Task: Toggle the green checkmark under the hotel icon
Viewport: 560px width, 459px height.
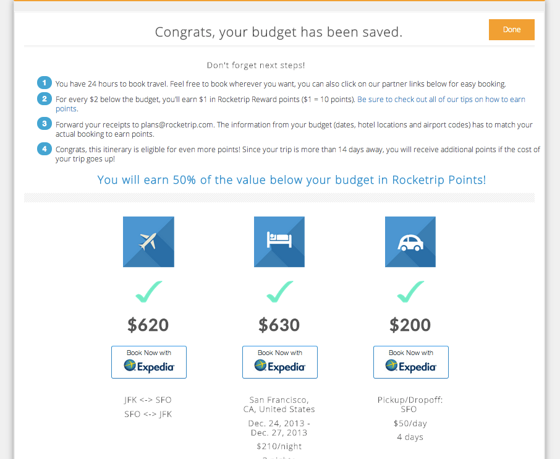Action: coord(279,291)
